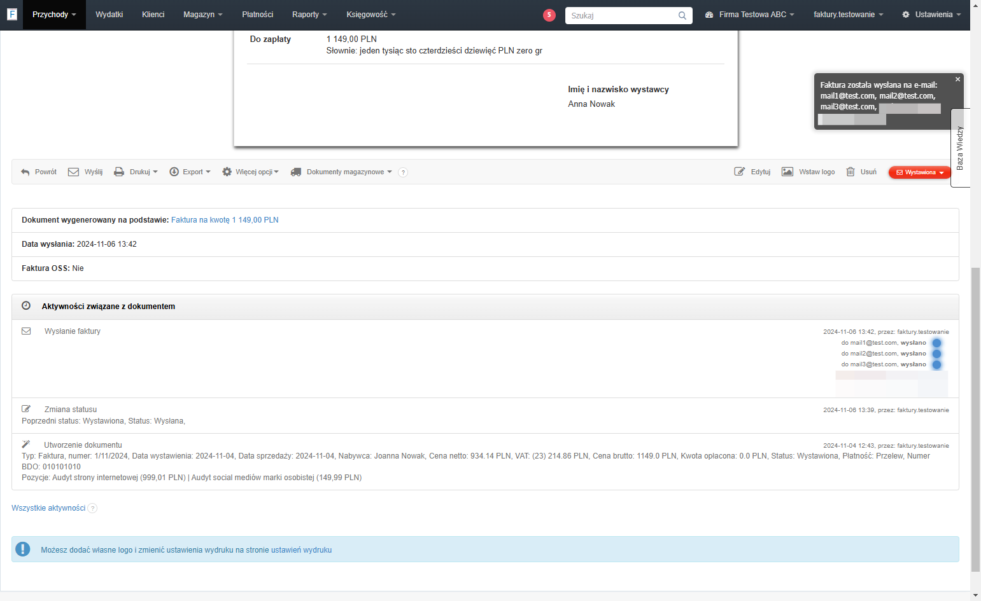
Task: Close the e-mail sent notification popup
Action: click(957, 79)
